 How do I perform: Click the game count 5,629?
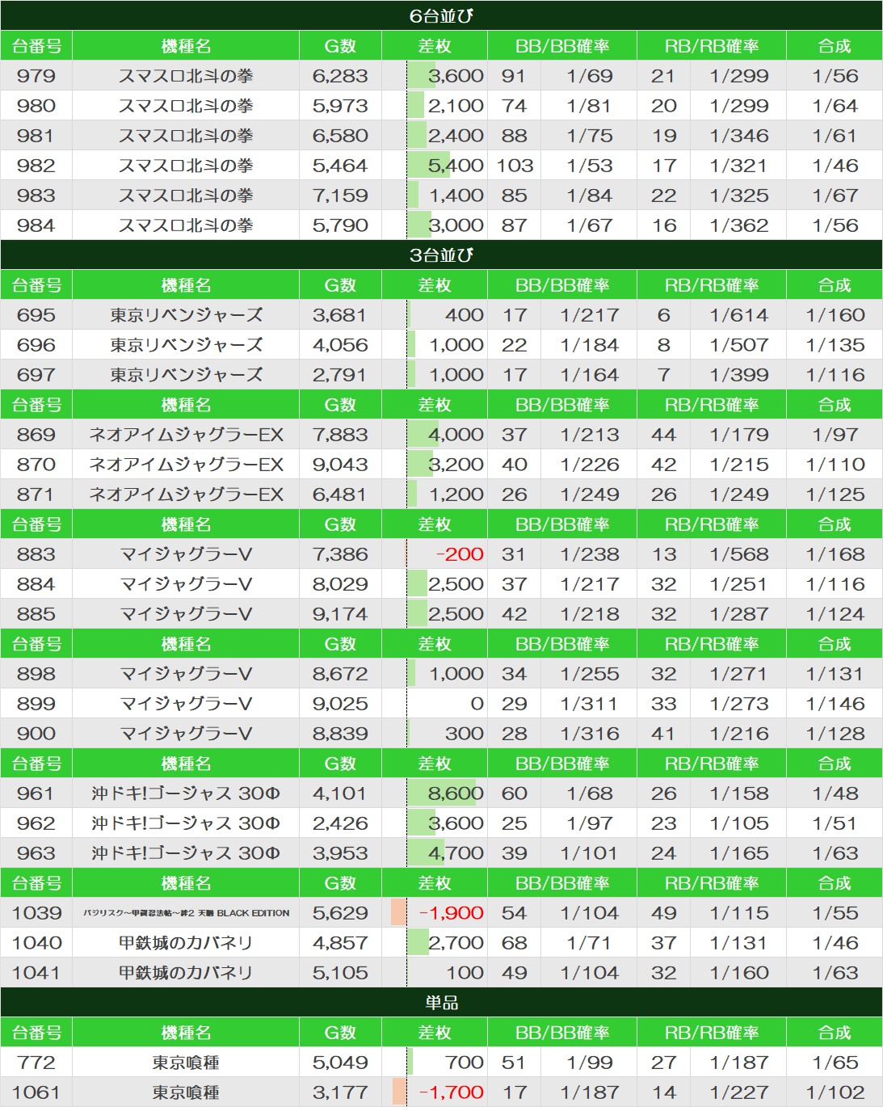pos(340,913)
